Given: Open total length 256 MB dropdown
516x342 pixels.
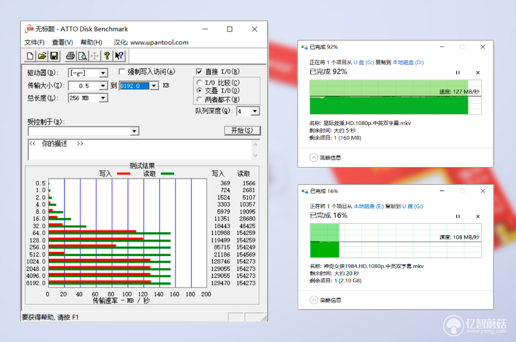Looking at the screenshot, I should coord(103,98).
